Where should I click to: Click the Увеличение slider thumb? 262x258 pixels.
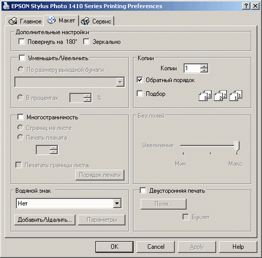pos(237,146)
